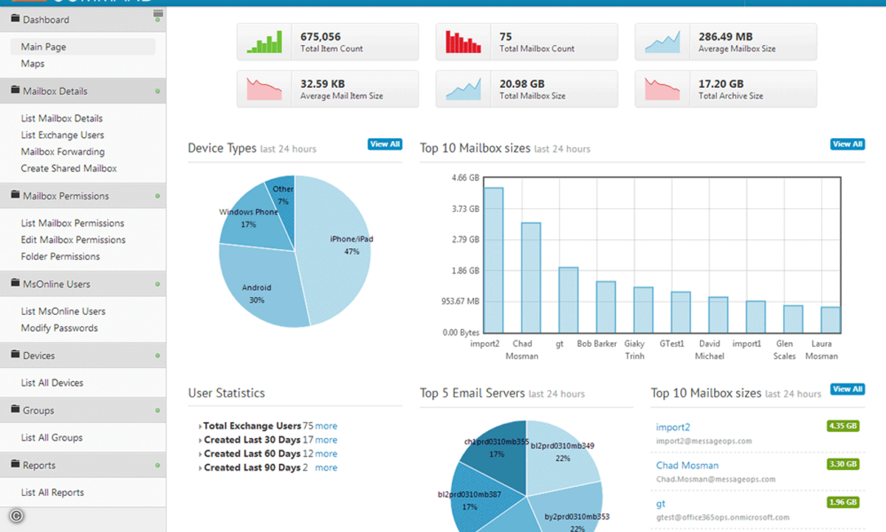Click the Reports folder icon
This screenshot has width=886, height=532.
[x=15, y=465]
